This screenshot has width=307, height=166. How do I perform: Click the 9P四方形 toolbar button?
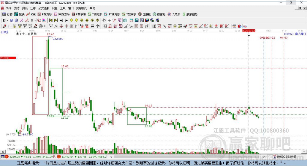click(63, 14)
